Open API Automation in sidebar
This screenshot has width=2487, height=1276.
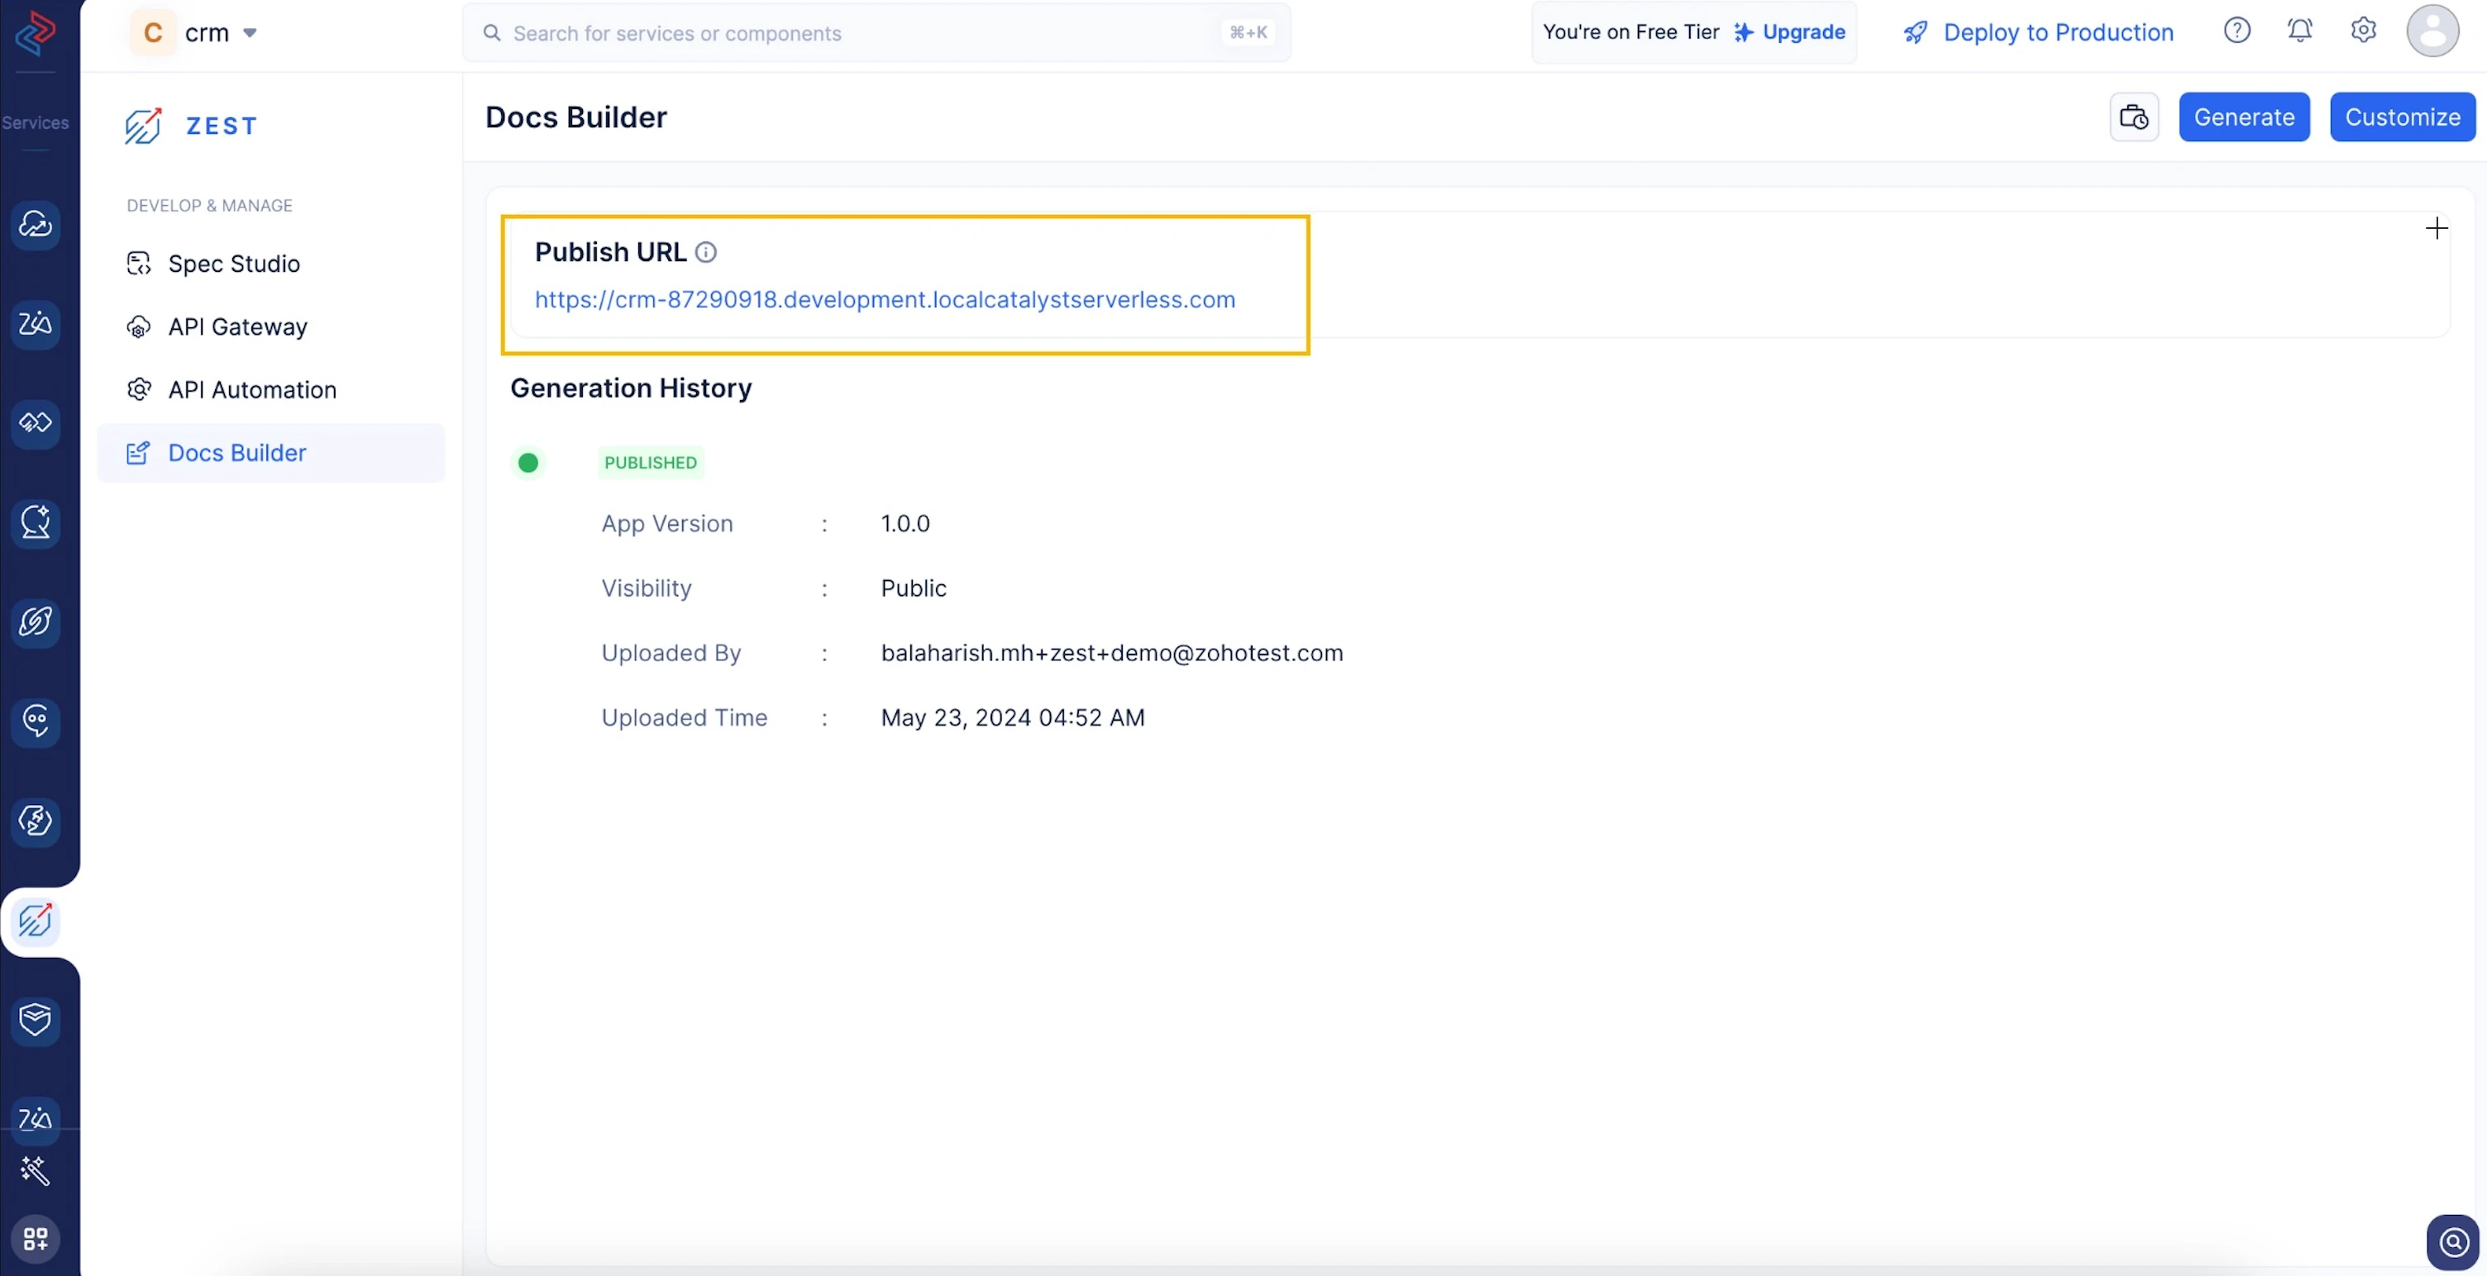coord(270,390)
